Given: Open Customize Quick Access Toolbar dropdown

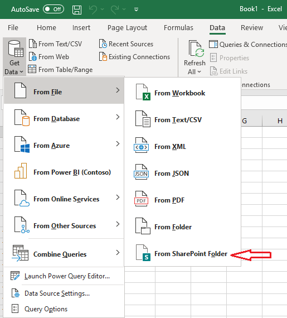Looking at the screenshot, I should click(137, 9).
